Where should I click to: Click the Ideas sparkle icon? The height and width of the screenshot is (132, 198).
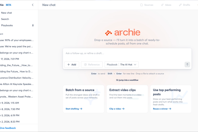pos(162,5)
